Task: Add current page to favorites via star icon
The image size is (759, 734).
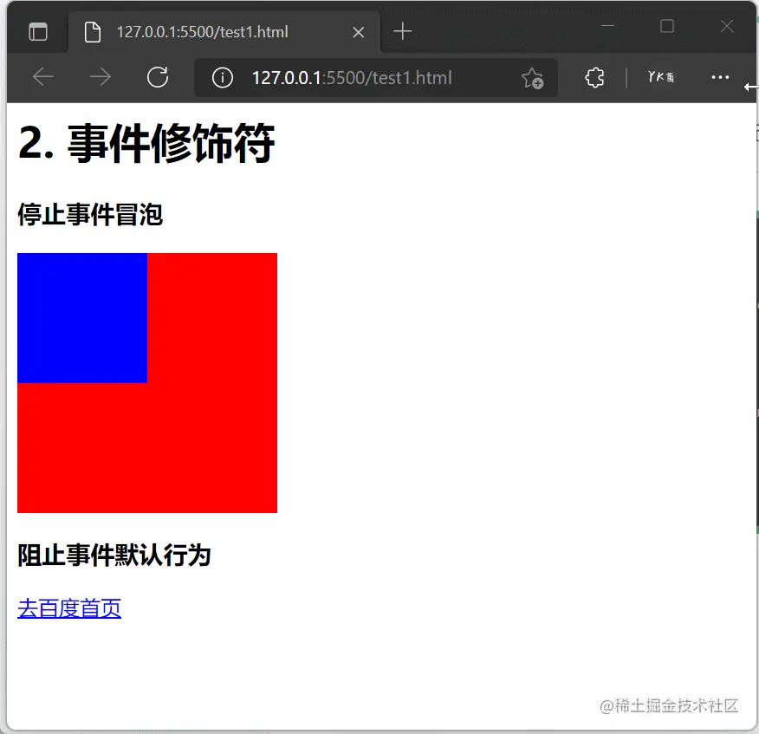Action: [533, 77]
